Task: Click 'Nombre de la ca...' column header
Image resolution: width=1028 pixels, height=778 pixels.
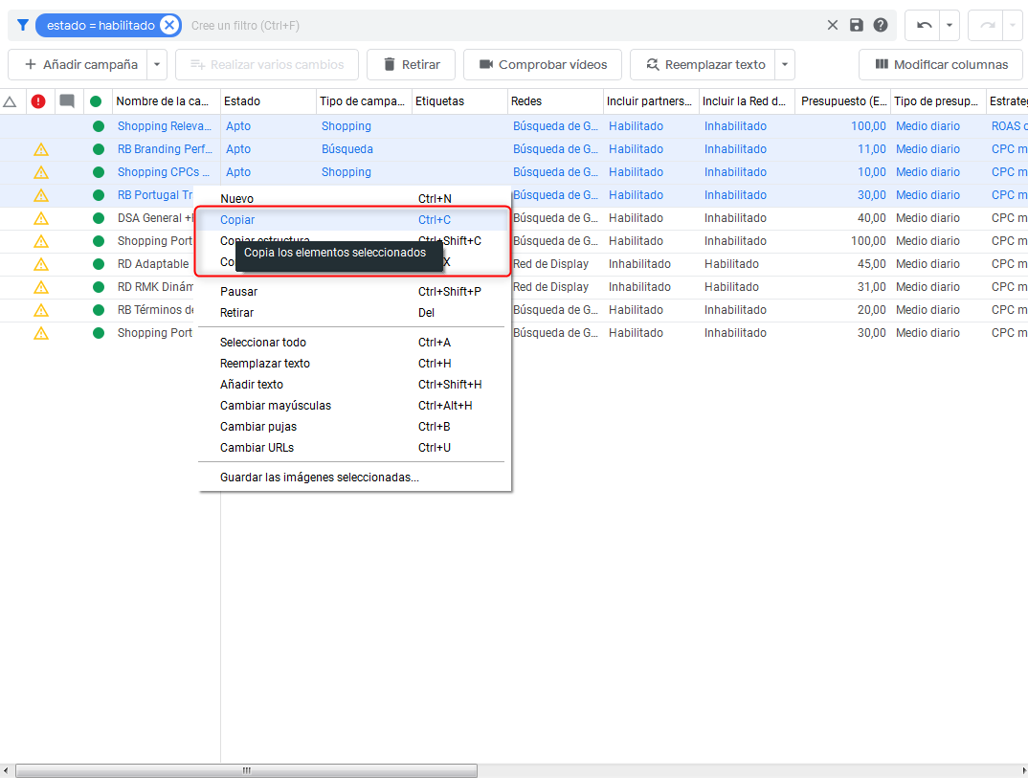Action: (166, 101)
